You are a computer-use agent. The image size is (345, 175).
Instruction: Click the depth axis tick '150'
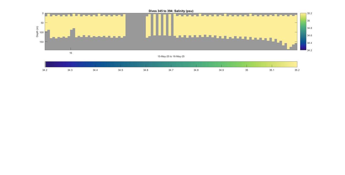click(41, 42)
